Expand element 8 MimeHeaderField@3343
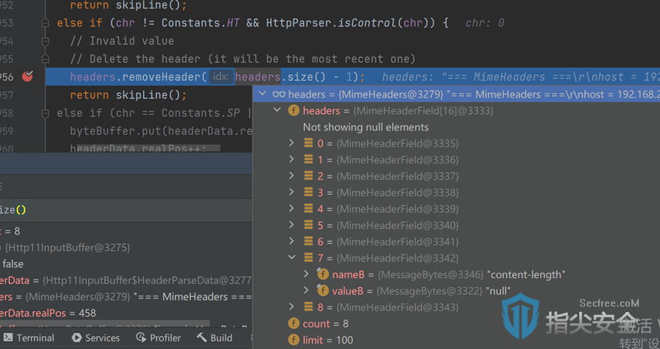Screen dimensions: 660x349 tap(291, 307)
